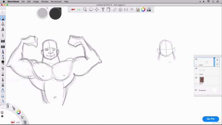The width and height of the screenshot is (222, 125).
Task: Open the SketchBook application menu
Action: (13, 1)
